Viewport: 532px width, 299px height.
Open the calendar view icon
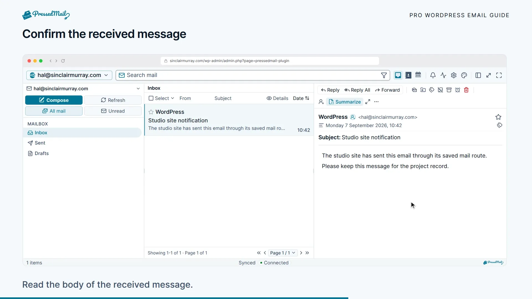(x=418, y=75)
